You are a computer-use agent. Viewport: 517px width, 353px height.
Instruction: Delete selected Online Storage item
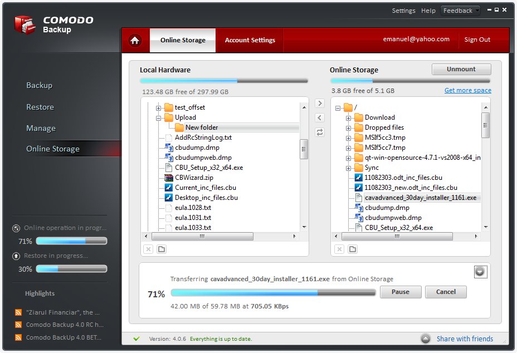(339, 249)
